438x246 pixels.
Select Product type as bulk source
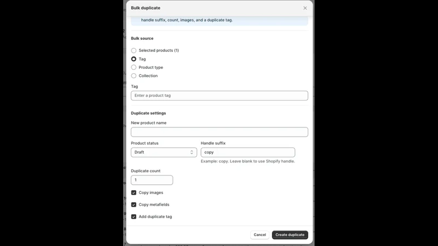pyautogui.click(x=134, y=67)
